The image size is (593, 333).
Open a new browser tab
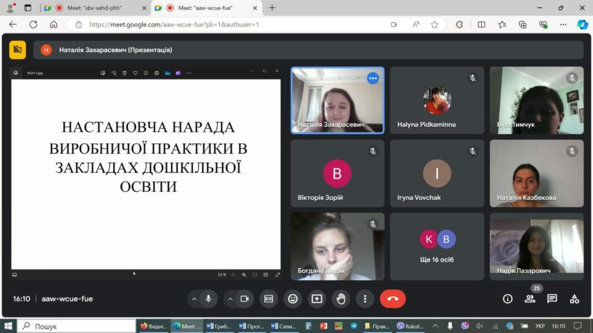click(272, 8)
